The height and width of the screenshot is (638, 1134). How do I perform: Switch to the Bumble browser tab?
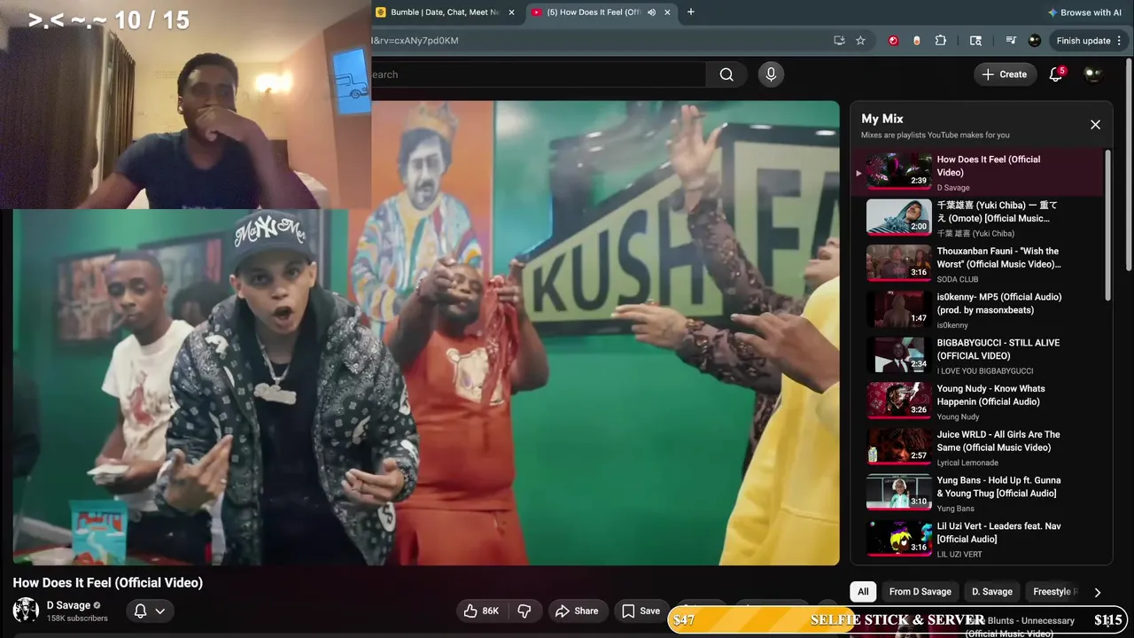click(446, 12)
